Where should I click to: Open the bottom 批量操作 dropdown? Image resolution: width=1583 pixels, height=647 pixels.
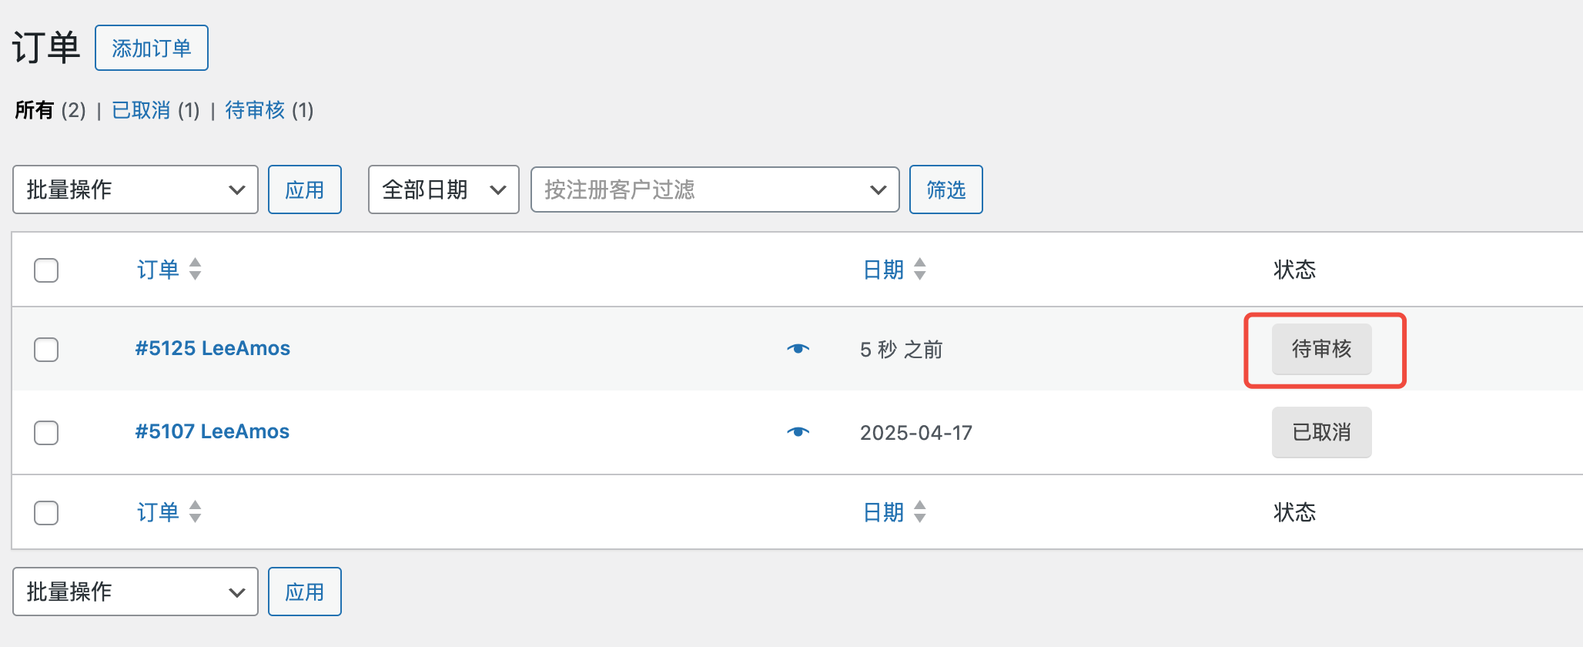pos(136,592)
